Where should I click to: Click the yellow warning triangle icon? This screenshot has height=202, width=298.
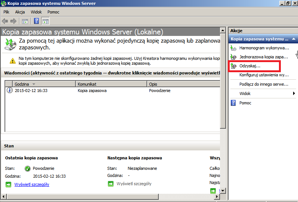coord(13,61)
